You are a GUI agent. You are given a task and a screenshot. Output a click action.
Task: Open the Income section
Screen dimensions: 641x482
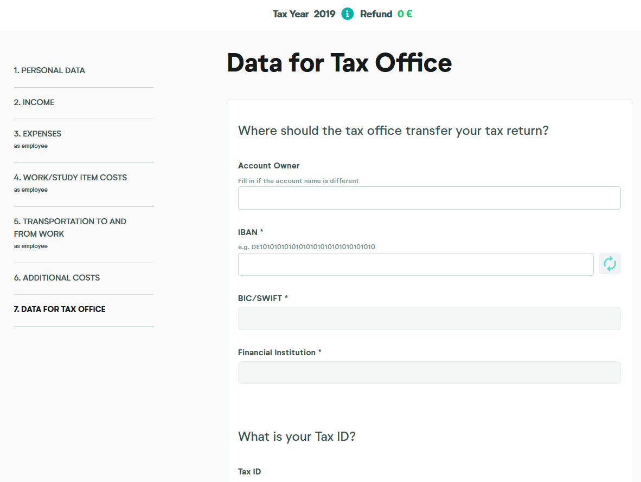[34, 102]
